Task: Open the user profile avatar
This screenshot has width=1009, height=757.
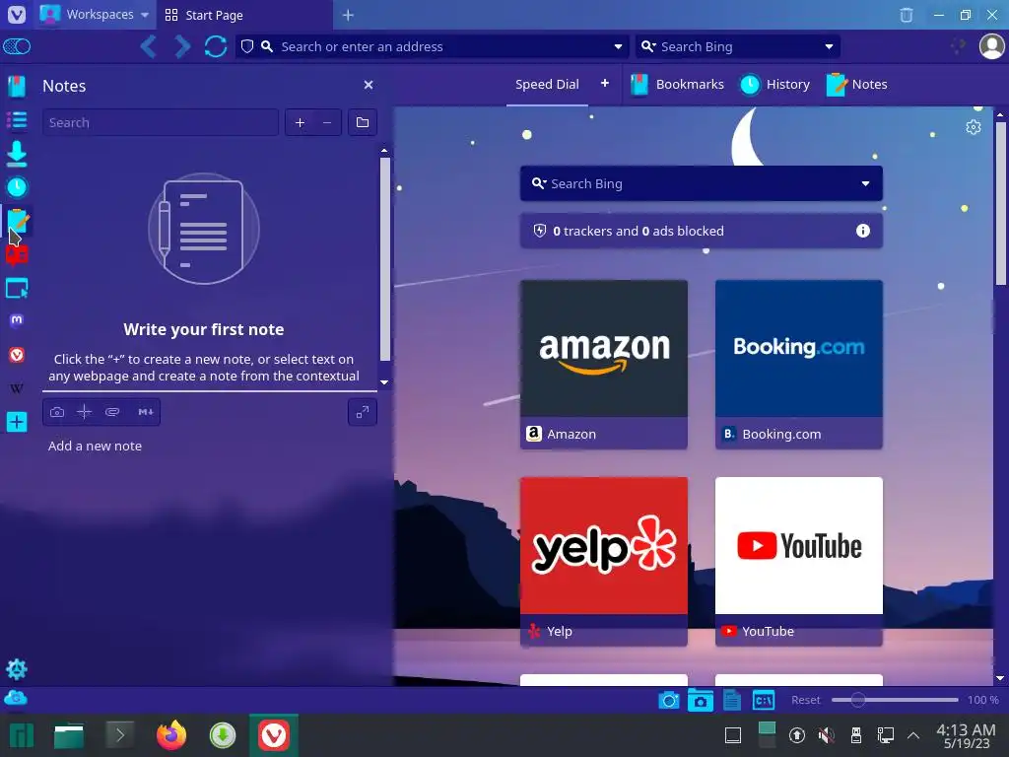Action: click(991, 46)
